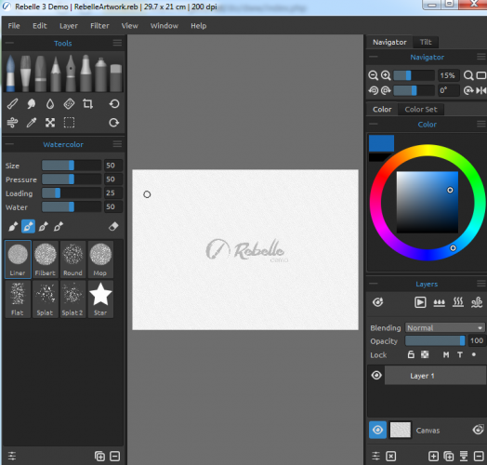Viewport: 487px width, 465px height.
Task: Click the remove layer icon
Action: click(479, 457)
